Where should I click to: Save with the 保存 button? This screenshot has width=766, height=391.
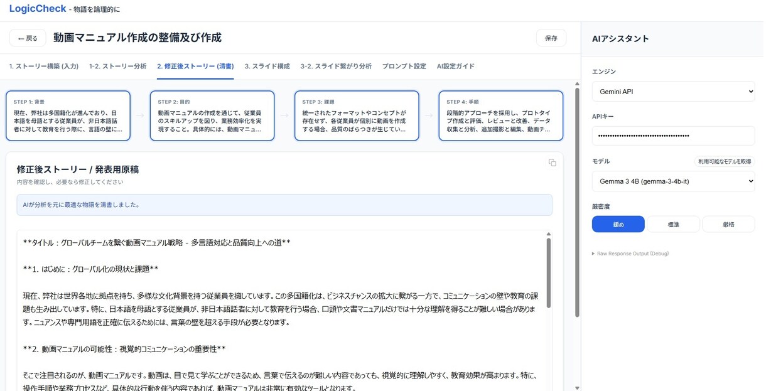click(551, 38)
